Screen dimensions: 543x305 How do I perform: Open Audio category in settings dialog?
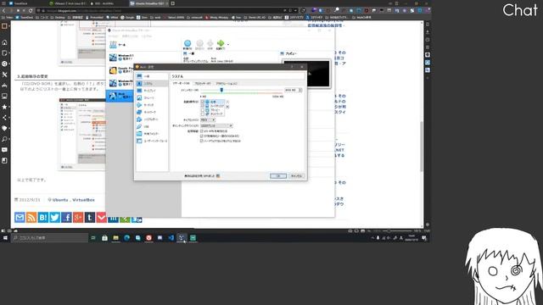[152, 105]
